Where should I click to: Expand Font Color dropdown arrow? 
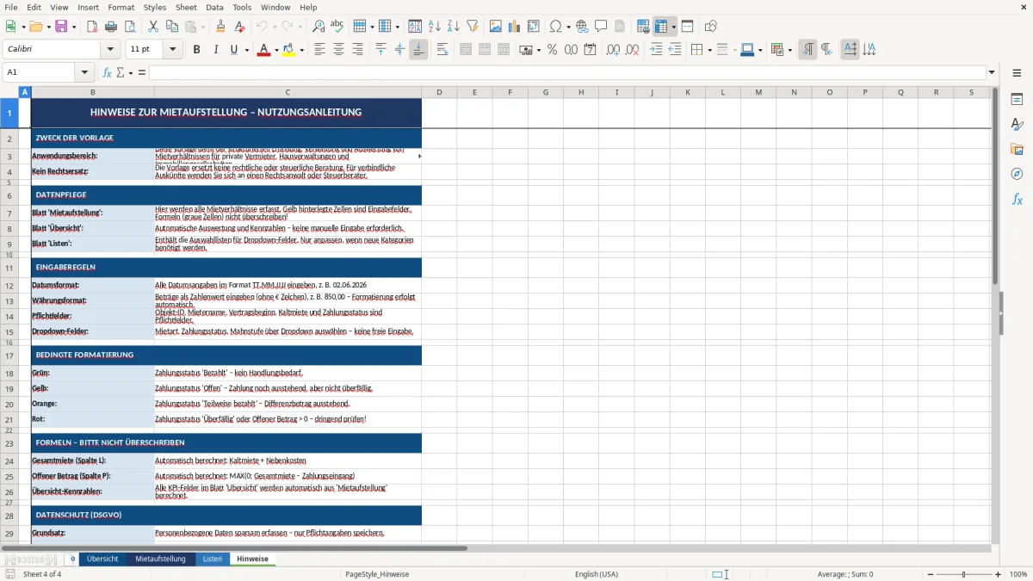[275, 50]
